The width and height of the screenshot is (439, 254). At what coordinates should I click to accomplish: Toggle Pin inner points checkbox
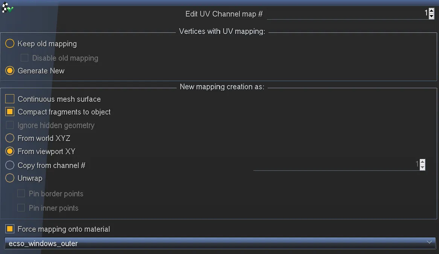21,208
